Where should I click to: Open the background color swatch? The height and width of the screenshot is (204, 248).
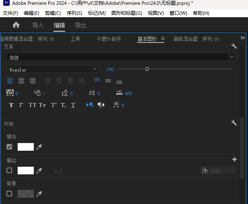coord(26,194)
